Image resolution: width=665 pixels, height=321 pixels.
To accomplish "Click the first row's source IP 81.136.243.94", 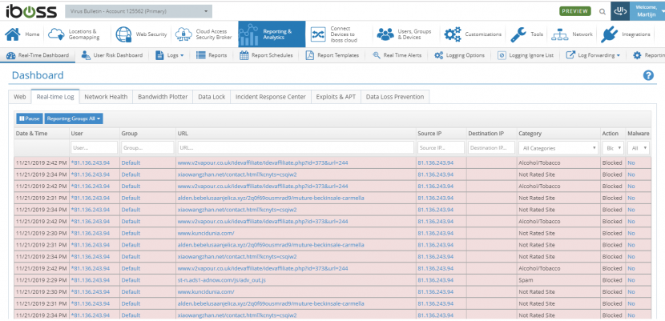I will pyautogui.click(x=436, y=163).
